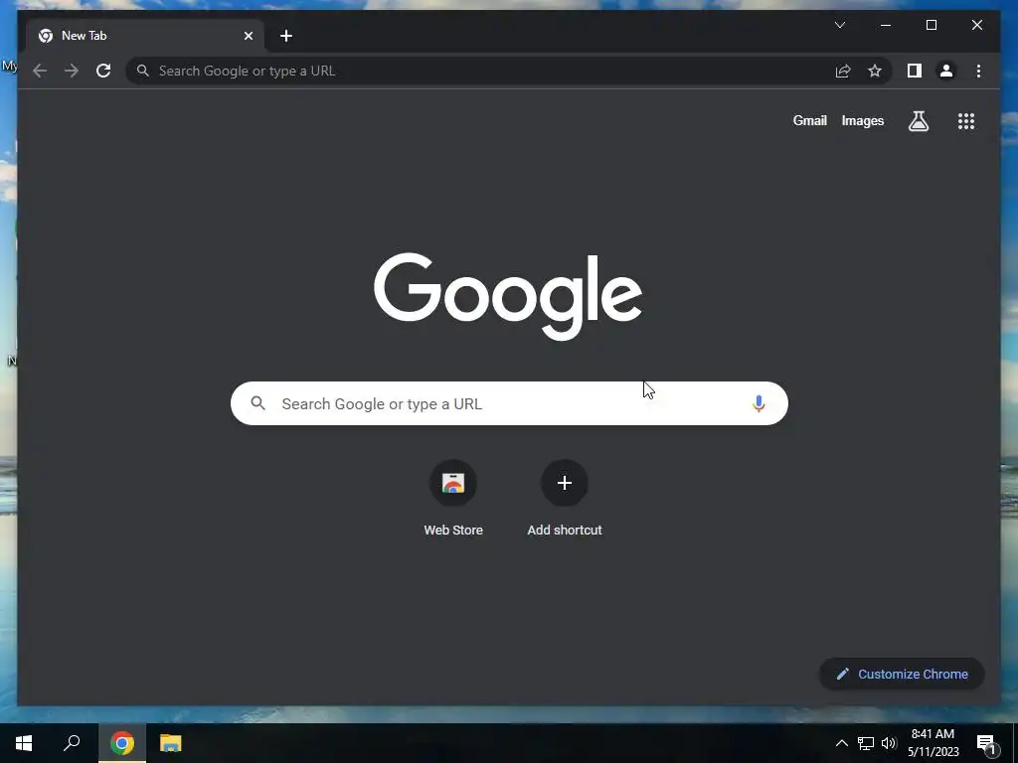The image size is (1018, 763).
Task: Show hidden system tray icons
Action: pyautogui.click(x=841, y=743)
